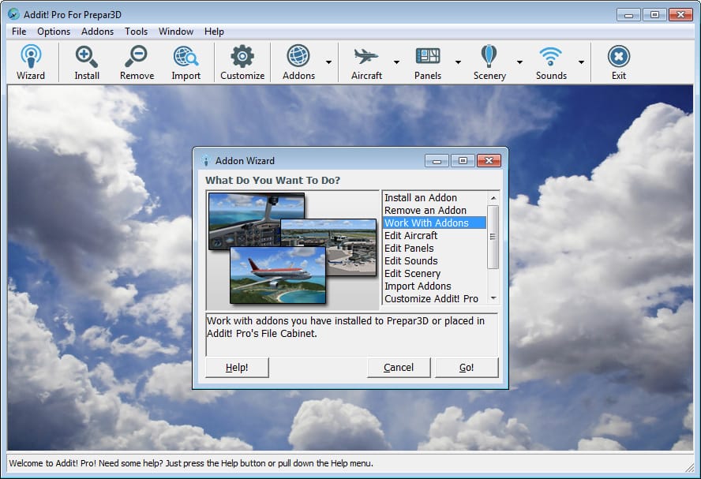Open the Customize gear icon

242,62
